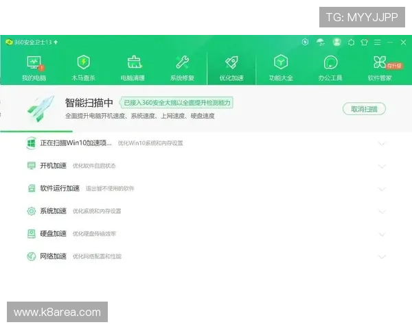Viewport: 412px width, 329px height.
Task: Click the 正在扫描Win10加速项 text
Action: coord(76,143)
